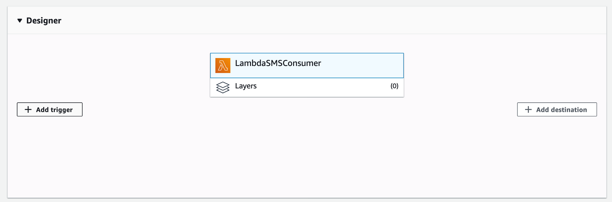Click the orange Lambda function icon
Viewport: 612px width, 202px height.
coord(223,66)
